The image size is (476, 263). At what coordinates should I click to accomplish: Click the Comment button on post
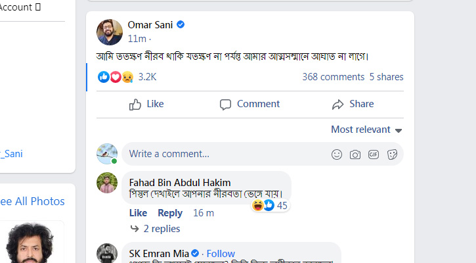point(249,104)
